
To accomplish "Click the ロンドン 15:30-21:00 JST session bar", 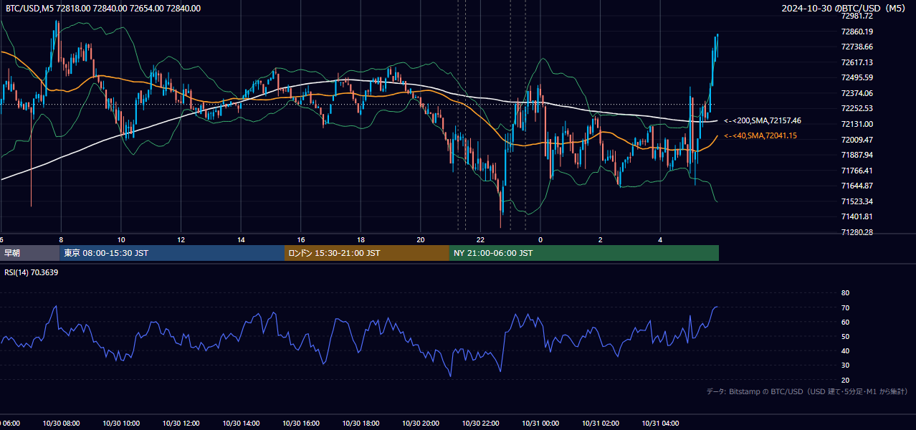I will 367,253.
